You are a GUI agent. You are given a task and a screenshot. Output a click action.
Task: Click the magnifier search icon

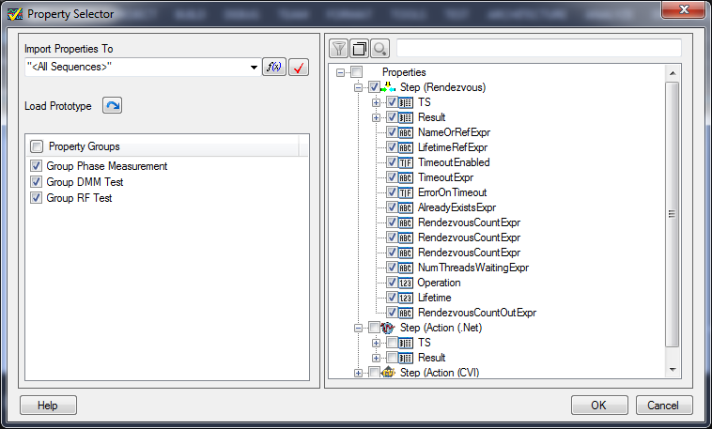379,48
